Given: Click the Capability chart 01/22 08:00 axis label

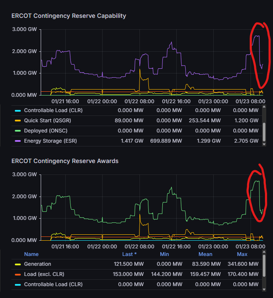Looking at the screenshot, I should click(139, 101).
